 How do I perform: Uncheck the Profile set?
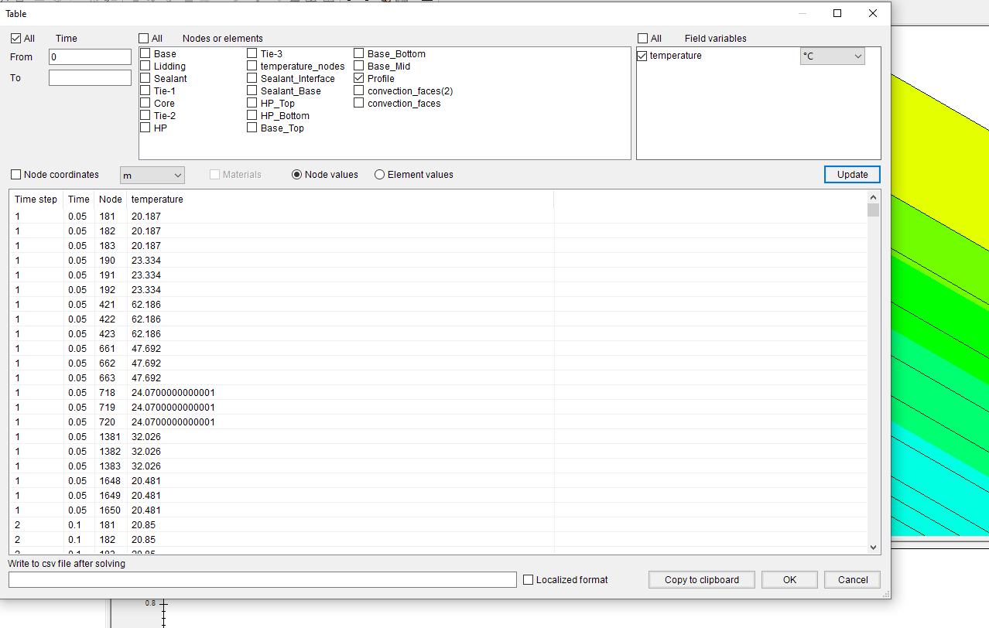click(x=359, y=78)
